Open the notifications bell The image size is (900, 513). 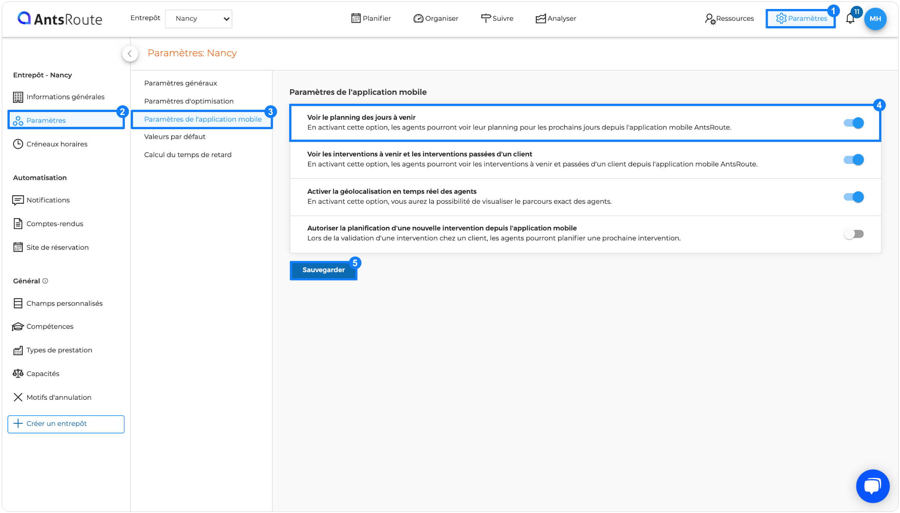(850, 18)
